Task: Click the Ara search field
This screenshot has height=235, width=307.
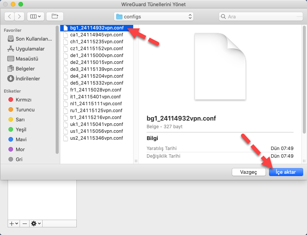Action: point(261,16)
